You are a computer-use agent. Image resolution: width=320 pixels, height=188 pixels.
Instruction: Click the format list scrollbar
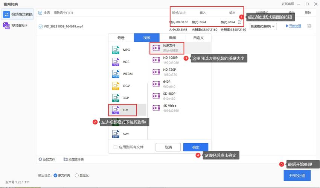click(x=148, y=111)
